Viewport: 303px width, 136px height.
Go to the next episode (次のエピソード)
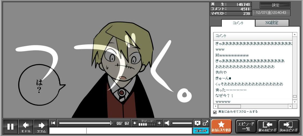click(289, 126)
